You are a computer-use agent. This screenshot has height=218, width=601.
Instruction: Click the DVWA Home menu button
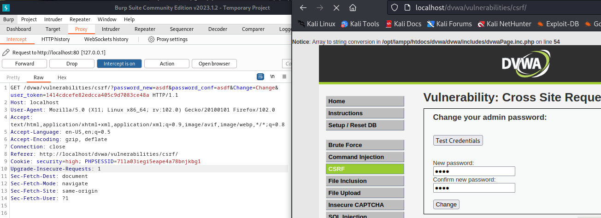click(365, 101)
